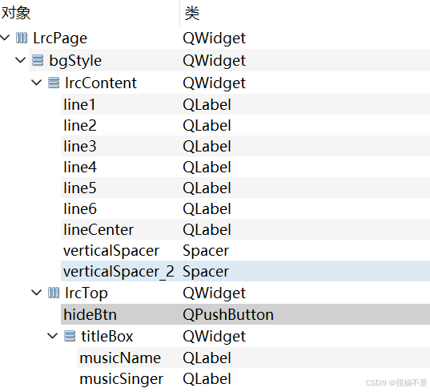Collapse the titleBox tree node

point(52,335)
